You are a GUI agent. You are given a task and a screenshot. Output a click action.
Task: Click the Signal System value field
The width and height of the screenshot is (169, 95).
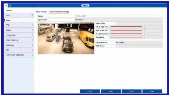(119, 20)
